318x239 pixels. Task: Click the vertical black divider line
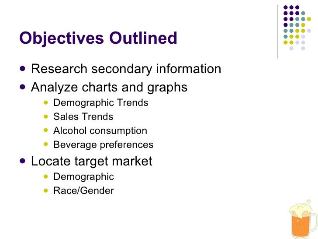[277, 32]
